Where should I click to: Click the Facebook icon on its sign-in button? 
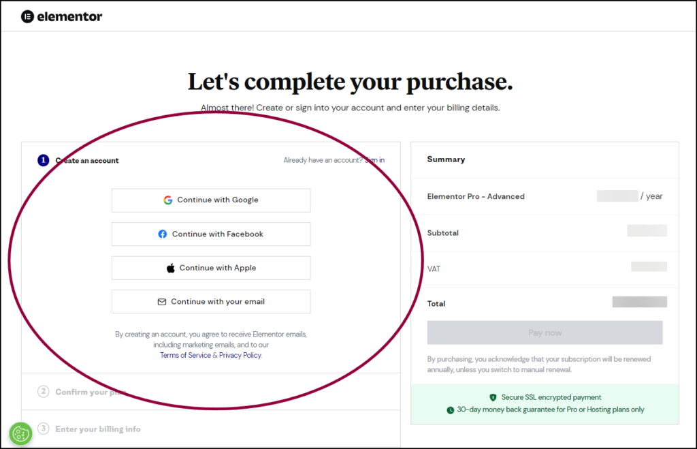(x=162, y=234)
